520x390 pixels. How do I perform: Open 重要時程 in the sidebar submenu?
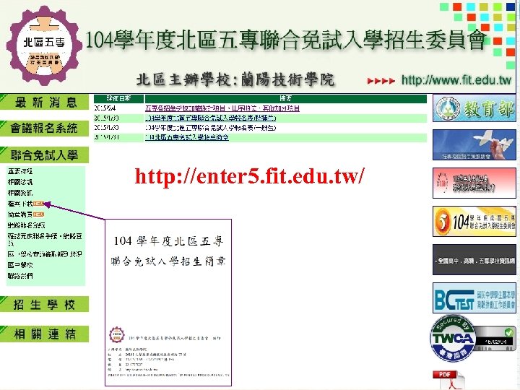tap(20, 171)
